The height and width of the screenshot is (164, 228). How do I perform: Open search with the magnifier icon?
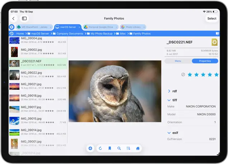click(119, 148)
